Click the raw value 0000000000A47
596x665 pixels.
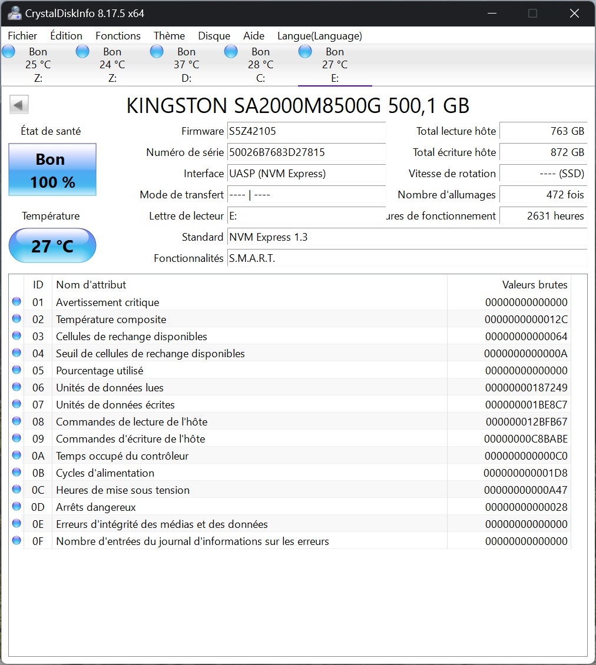[526, 490]
